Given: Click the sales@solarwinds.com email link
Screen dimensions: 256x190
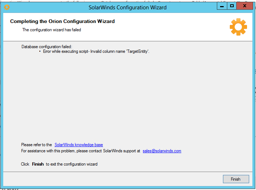Looking at the screenshot, I should (162, 151).
